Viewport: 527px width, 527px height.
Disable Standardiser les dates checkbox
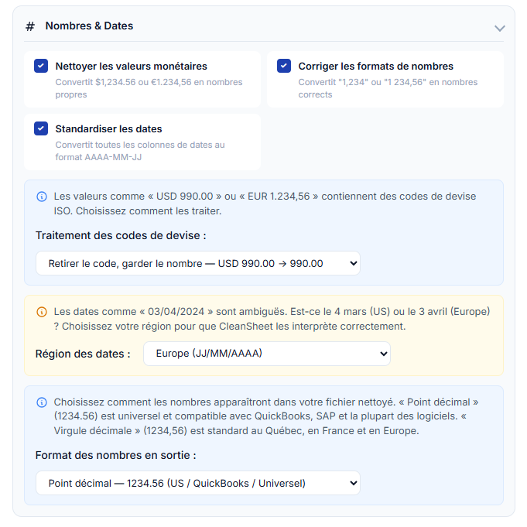click(x=41, y=129)
